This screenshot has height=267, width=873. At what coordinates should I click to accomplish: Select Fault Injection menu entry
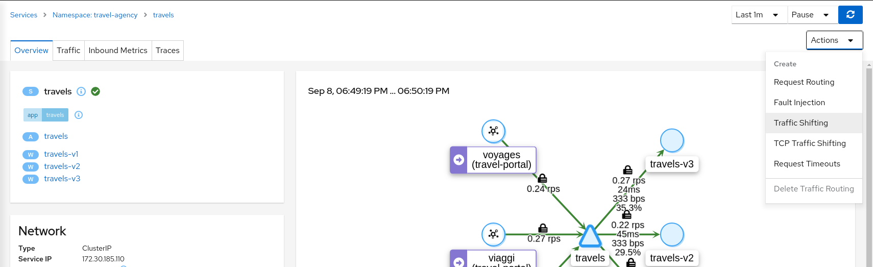pyautogui.click(x=799, y=103)
